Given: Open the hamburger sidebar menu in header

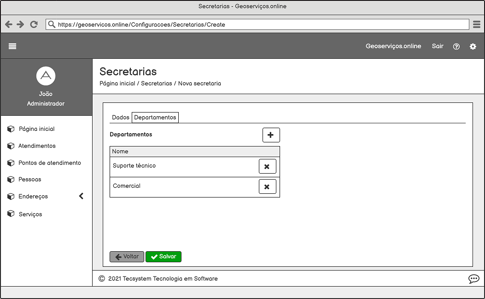Looking at the screenshot, I should (x=12, y=46).
